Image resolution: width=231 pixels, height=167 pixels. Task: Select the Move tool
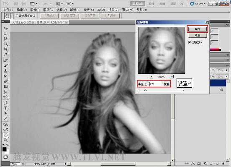pos(5,28)
